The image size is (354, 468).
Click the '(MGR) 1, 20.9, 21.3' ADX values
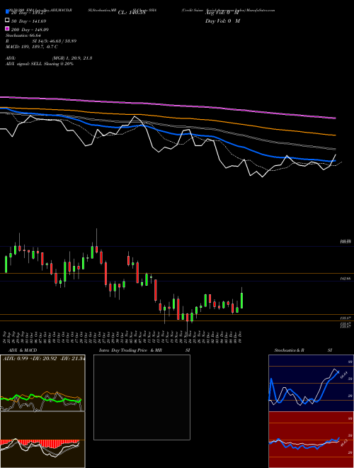[72, 58]
